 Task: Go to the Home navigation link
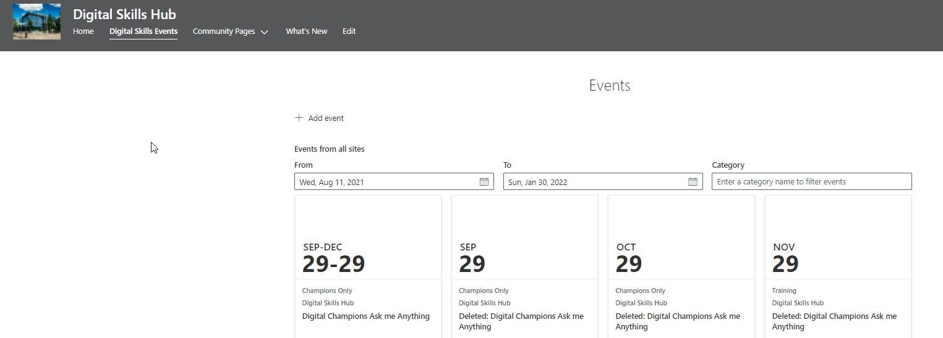[83, 31]
